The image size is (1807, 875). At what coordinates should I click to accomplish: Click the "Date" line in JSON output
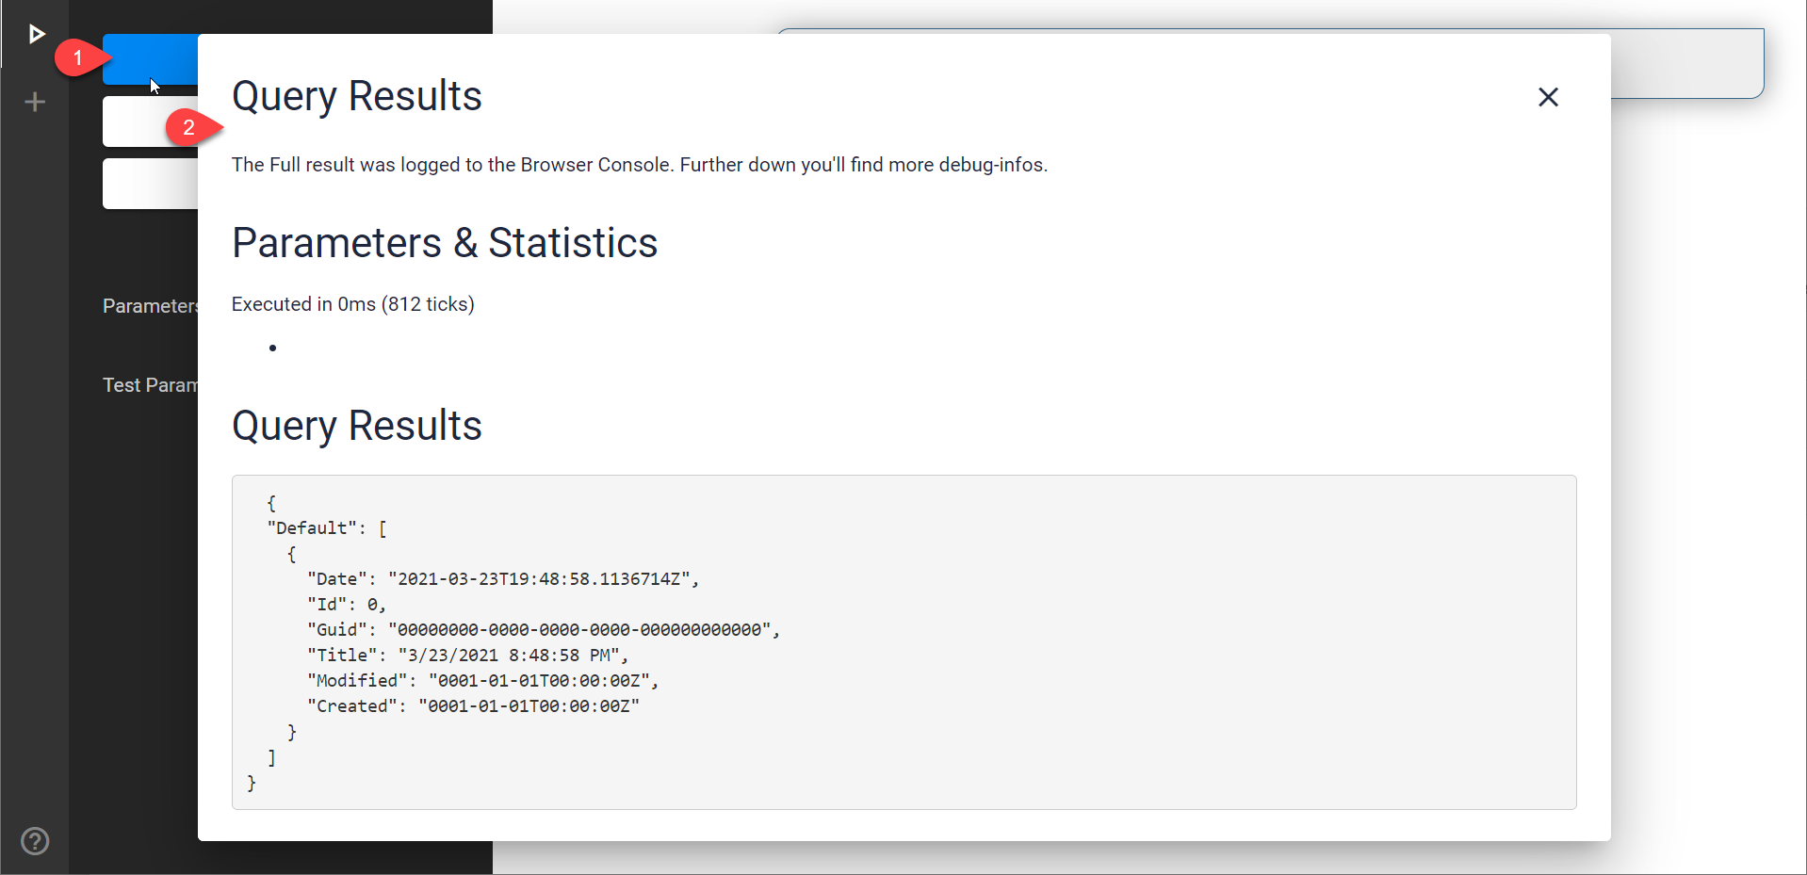tap(503, 579)
